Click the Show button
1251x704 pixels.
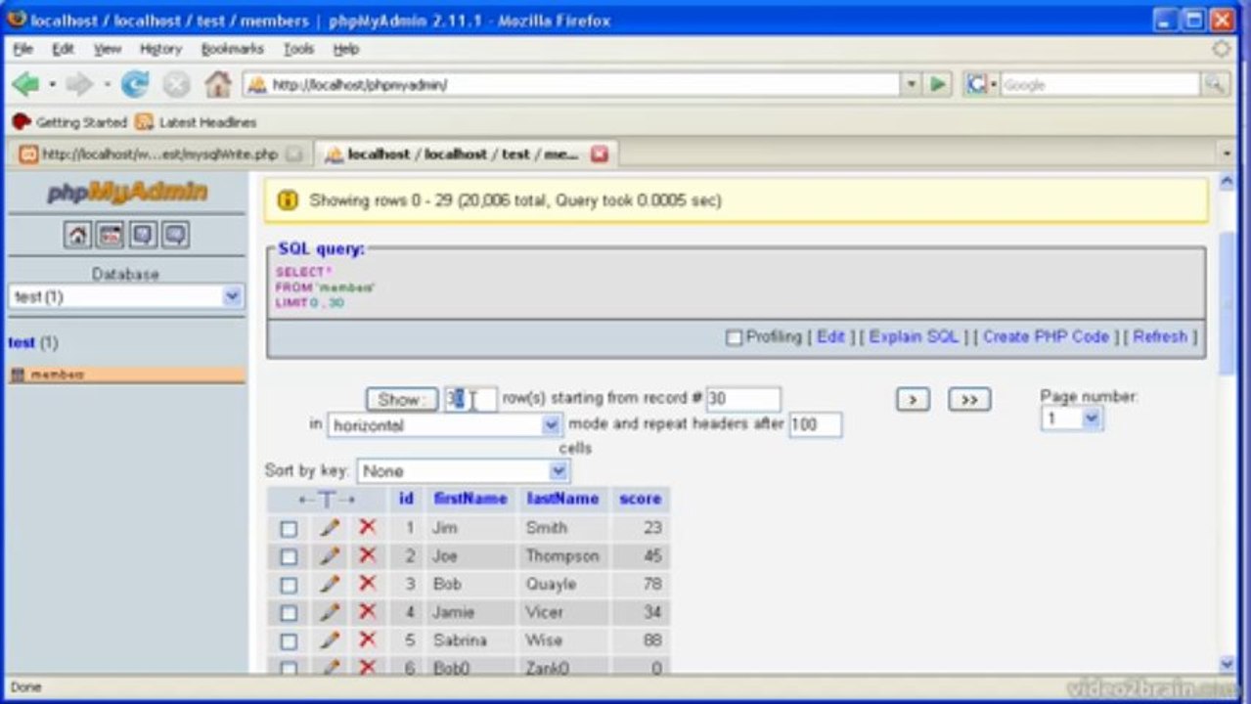click(402, 399)
